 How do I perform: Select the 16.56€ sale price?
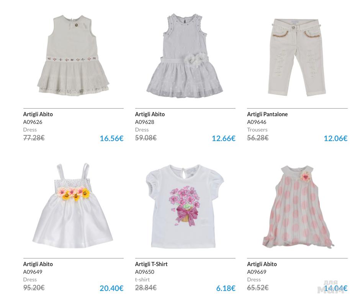pos(111,138)
